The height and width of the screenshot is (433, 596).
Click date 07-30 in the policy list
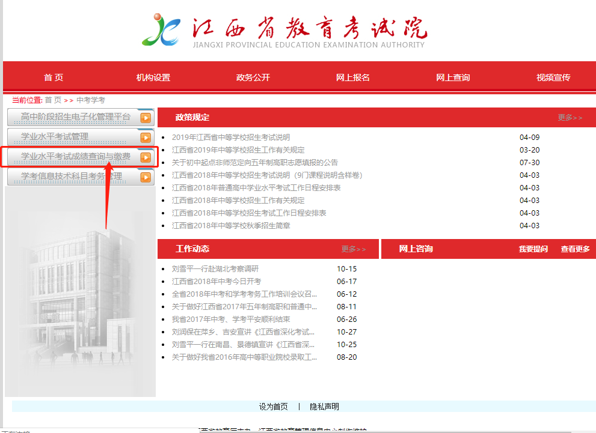(529, 162)
